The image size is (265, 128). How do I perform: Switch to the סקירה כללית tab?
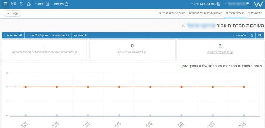click(x=255, y=13)
